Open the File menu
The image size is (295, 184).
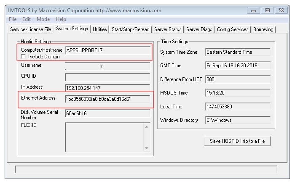[x=13, y=19]
